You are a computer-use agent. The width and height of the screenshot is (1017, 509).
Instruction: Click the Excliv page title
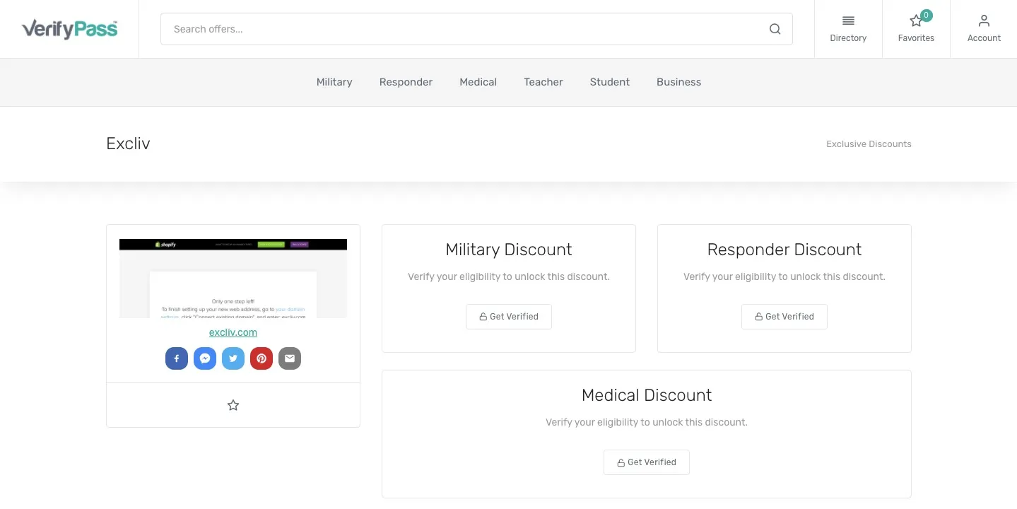click(x=128, y=144)
